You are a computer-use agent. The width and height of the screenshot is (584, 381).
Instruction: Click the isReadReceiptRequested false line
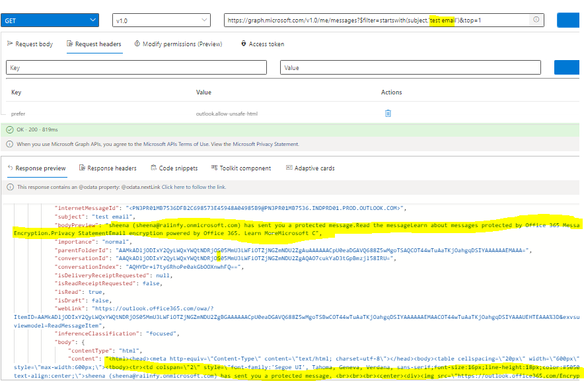pos(109,283)
